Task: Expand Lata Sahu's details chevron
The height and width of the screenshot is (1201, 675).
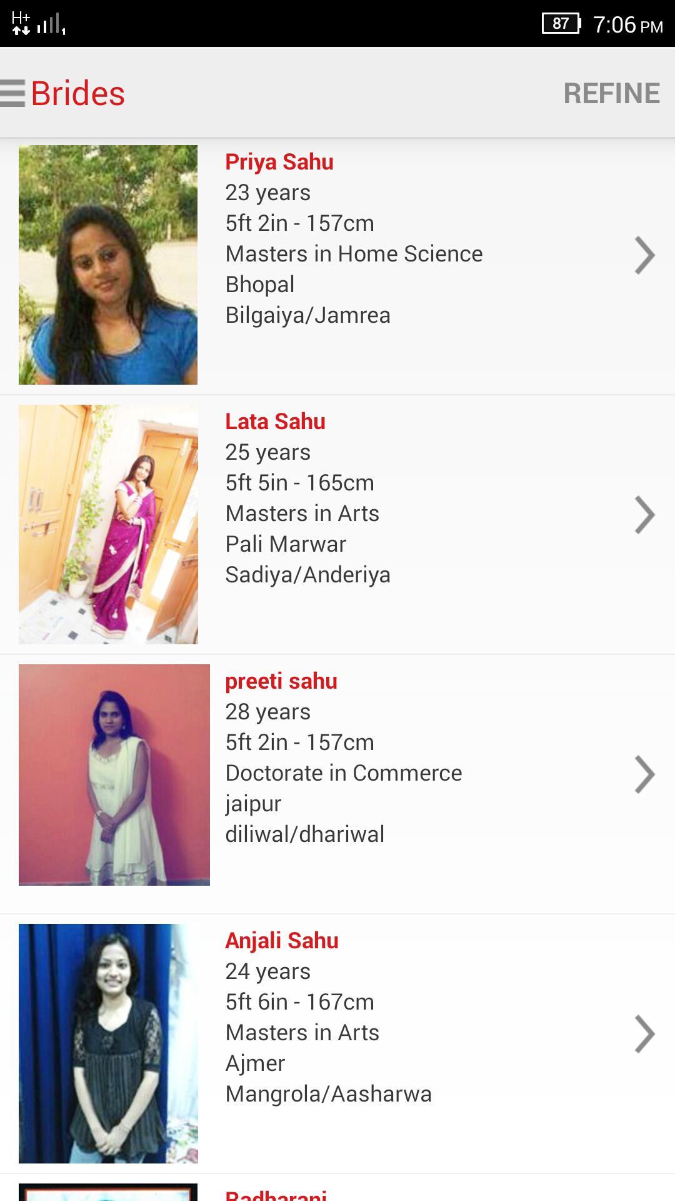Action: (x=644, y=515)
